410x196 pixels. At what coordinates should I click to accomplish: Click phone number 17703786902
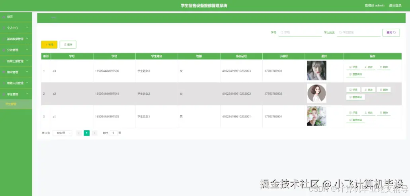coord(273,94)
